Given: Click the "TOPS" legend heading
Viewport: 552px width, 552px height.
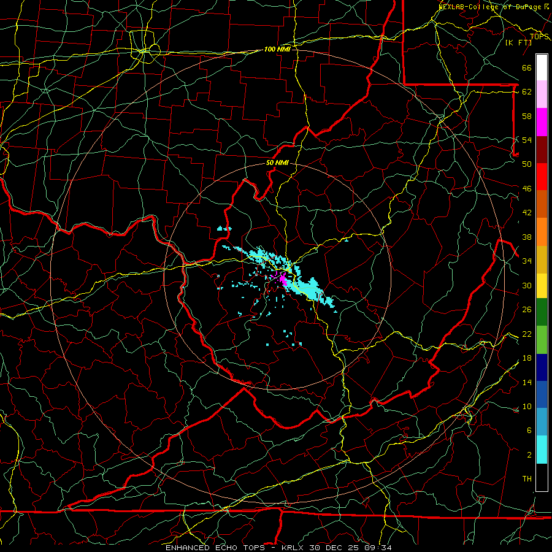Looking at the screenshot, I should point(539,37).
